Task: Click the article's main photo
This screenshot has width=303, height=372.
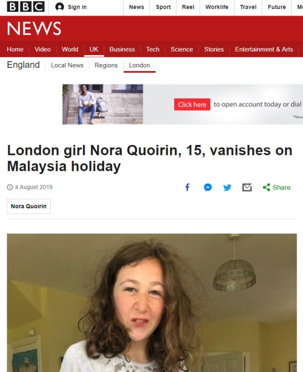Action: point(151,303)
